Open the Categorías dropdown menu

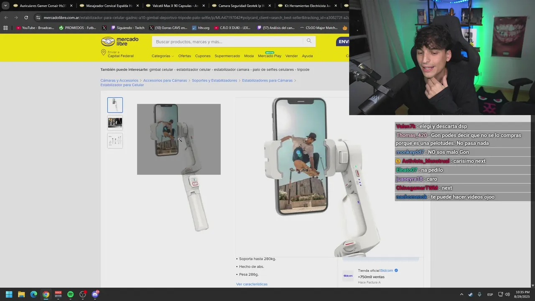click(x=163, y=56)
